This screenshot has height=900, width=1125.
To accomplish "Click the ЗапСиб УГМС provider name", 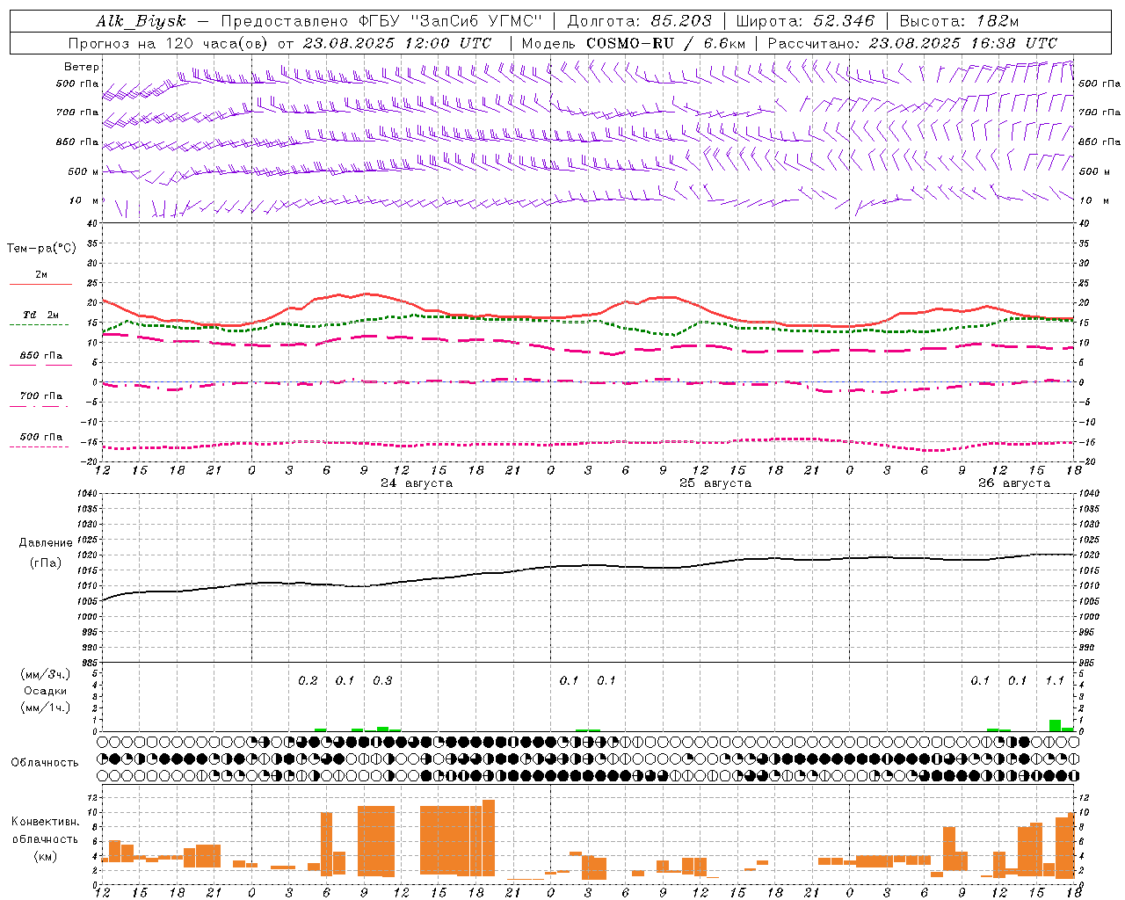I will click(x=475, y=21).
